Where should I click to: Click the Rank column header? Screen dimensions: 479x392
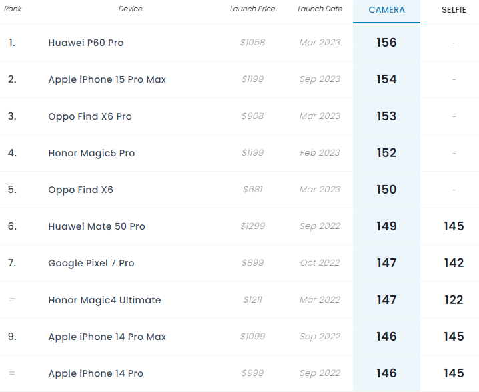tap(13, 9)
